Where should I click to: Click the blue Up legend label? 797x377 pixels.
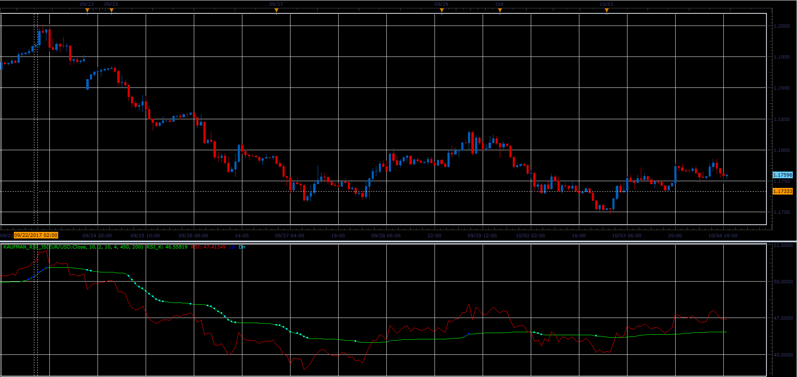[x=232, y=247]
